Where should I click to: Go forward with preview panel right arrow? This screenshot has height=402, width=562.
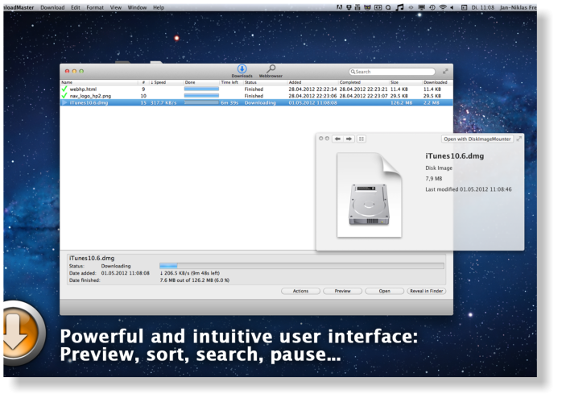(349, 139)
